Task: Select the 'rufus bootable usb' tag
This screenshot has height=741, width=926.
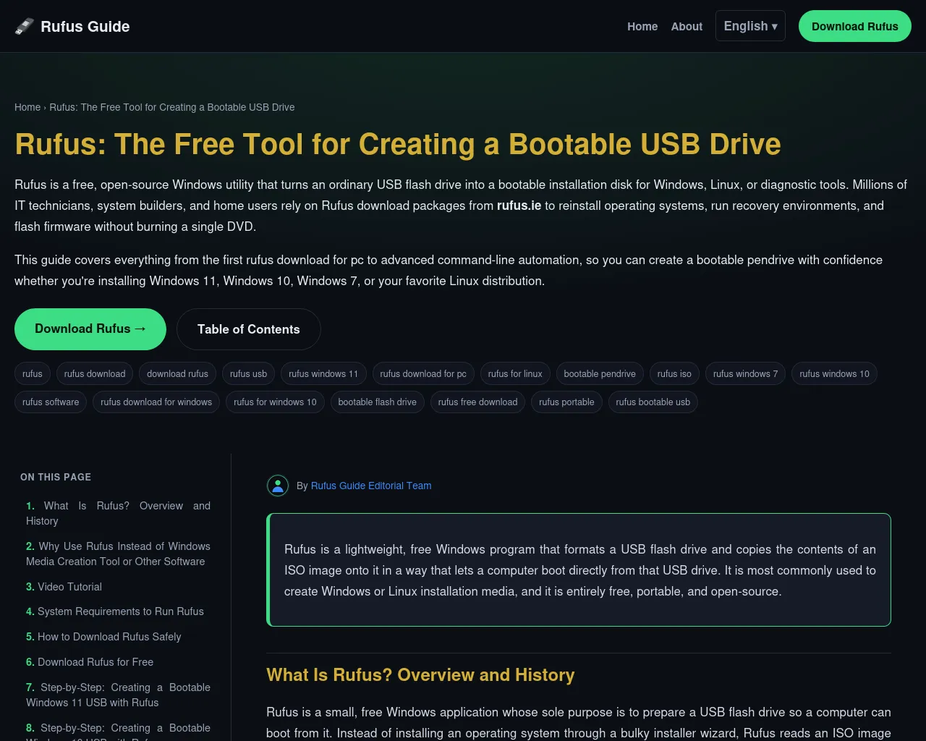Action: coord(653,402)
